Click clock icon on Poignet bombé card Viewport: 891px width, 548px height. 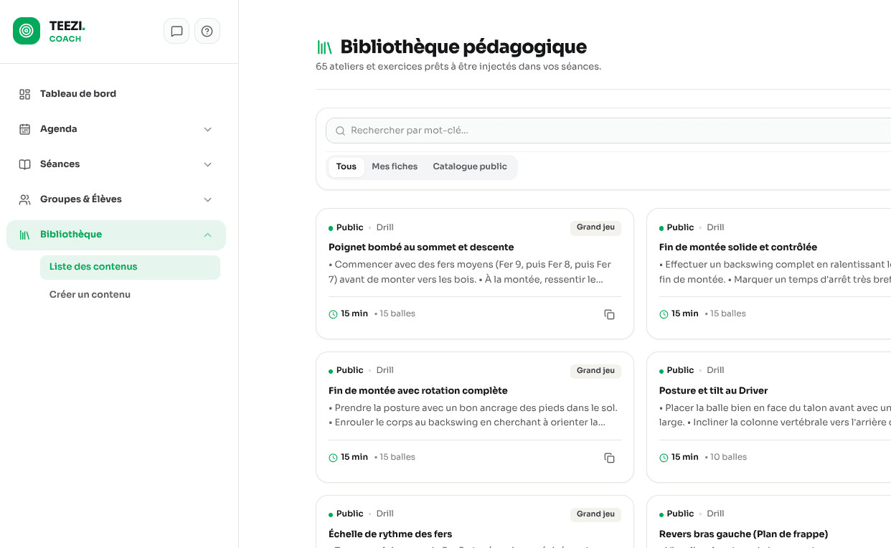click(x=333, y=314)
